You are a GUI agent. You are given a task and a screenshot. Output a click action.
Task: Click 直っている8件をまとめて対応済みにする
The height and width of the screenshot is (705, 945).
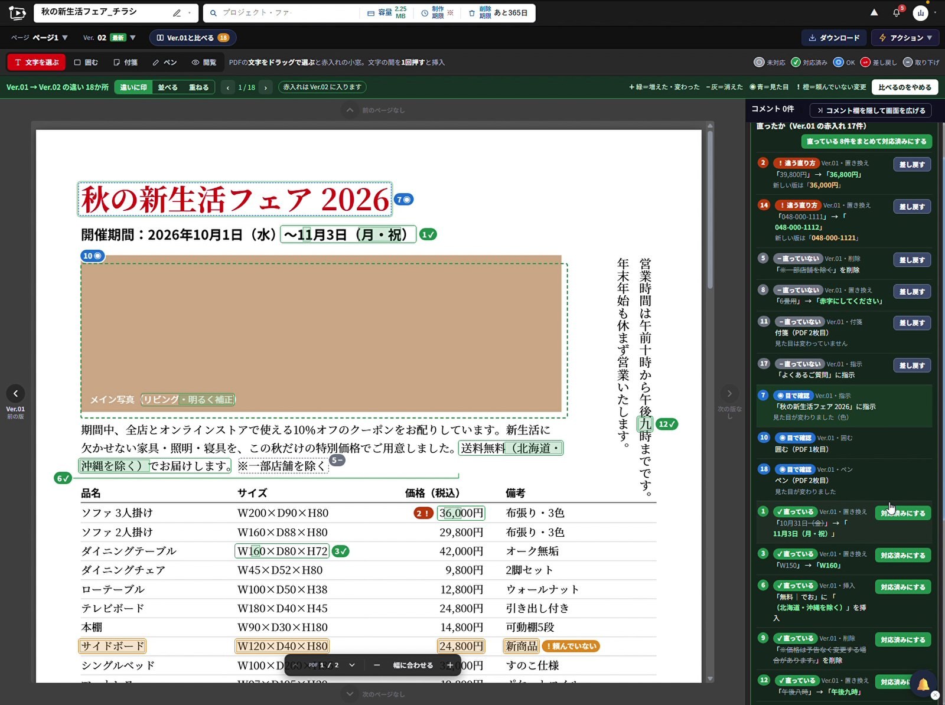click(x=866, y=142)
